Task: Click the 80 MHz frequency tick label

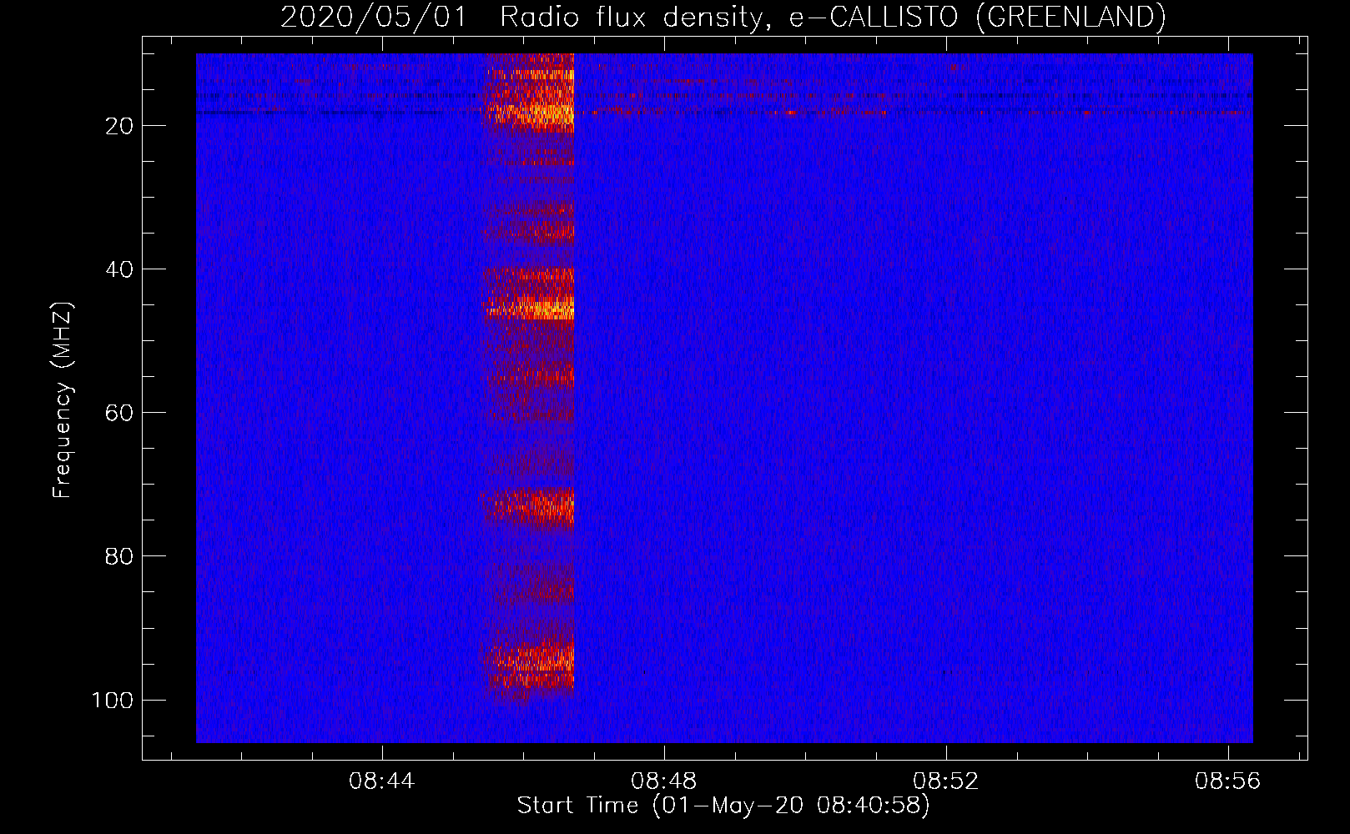Action: click(119, 556)
